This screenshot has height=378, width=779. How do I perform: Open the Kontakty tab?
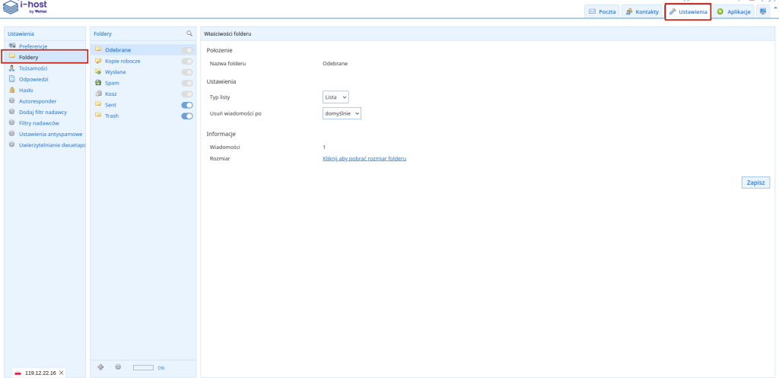point(641,12)
